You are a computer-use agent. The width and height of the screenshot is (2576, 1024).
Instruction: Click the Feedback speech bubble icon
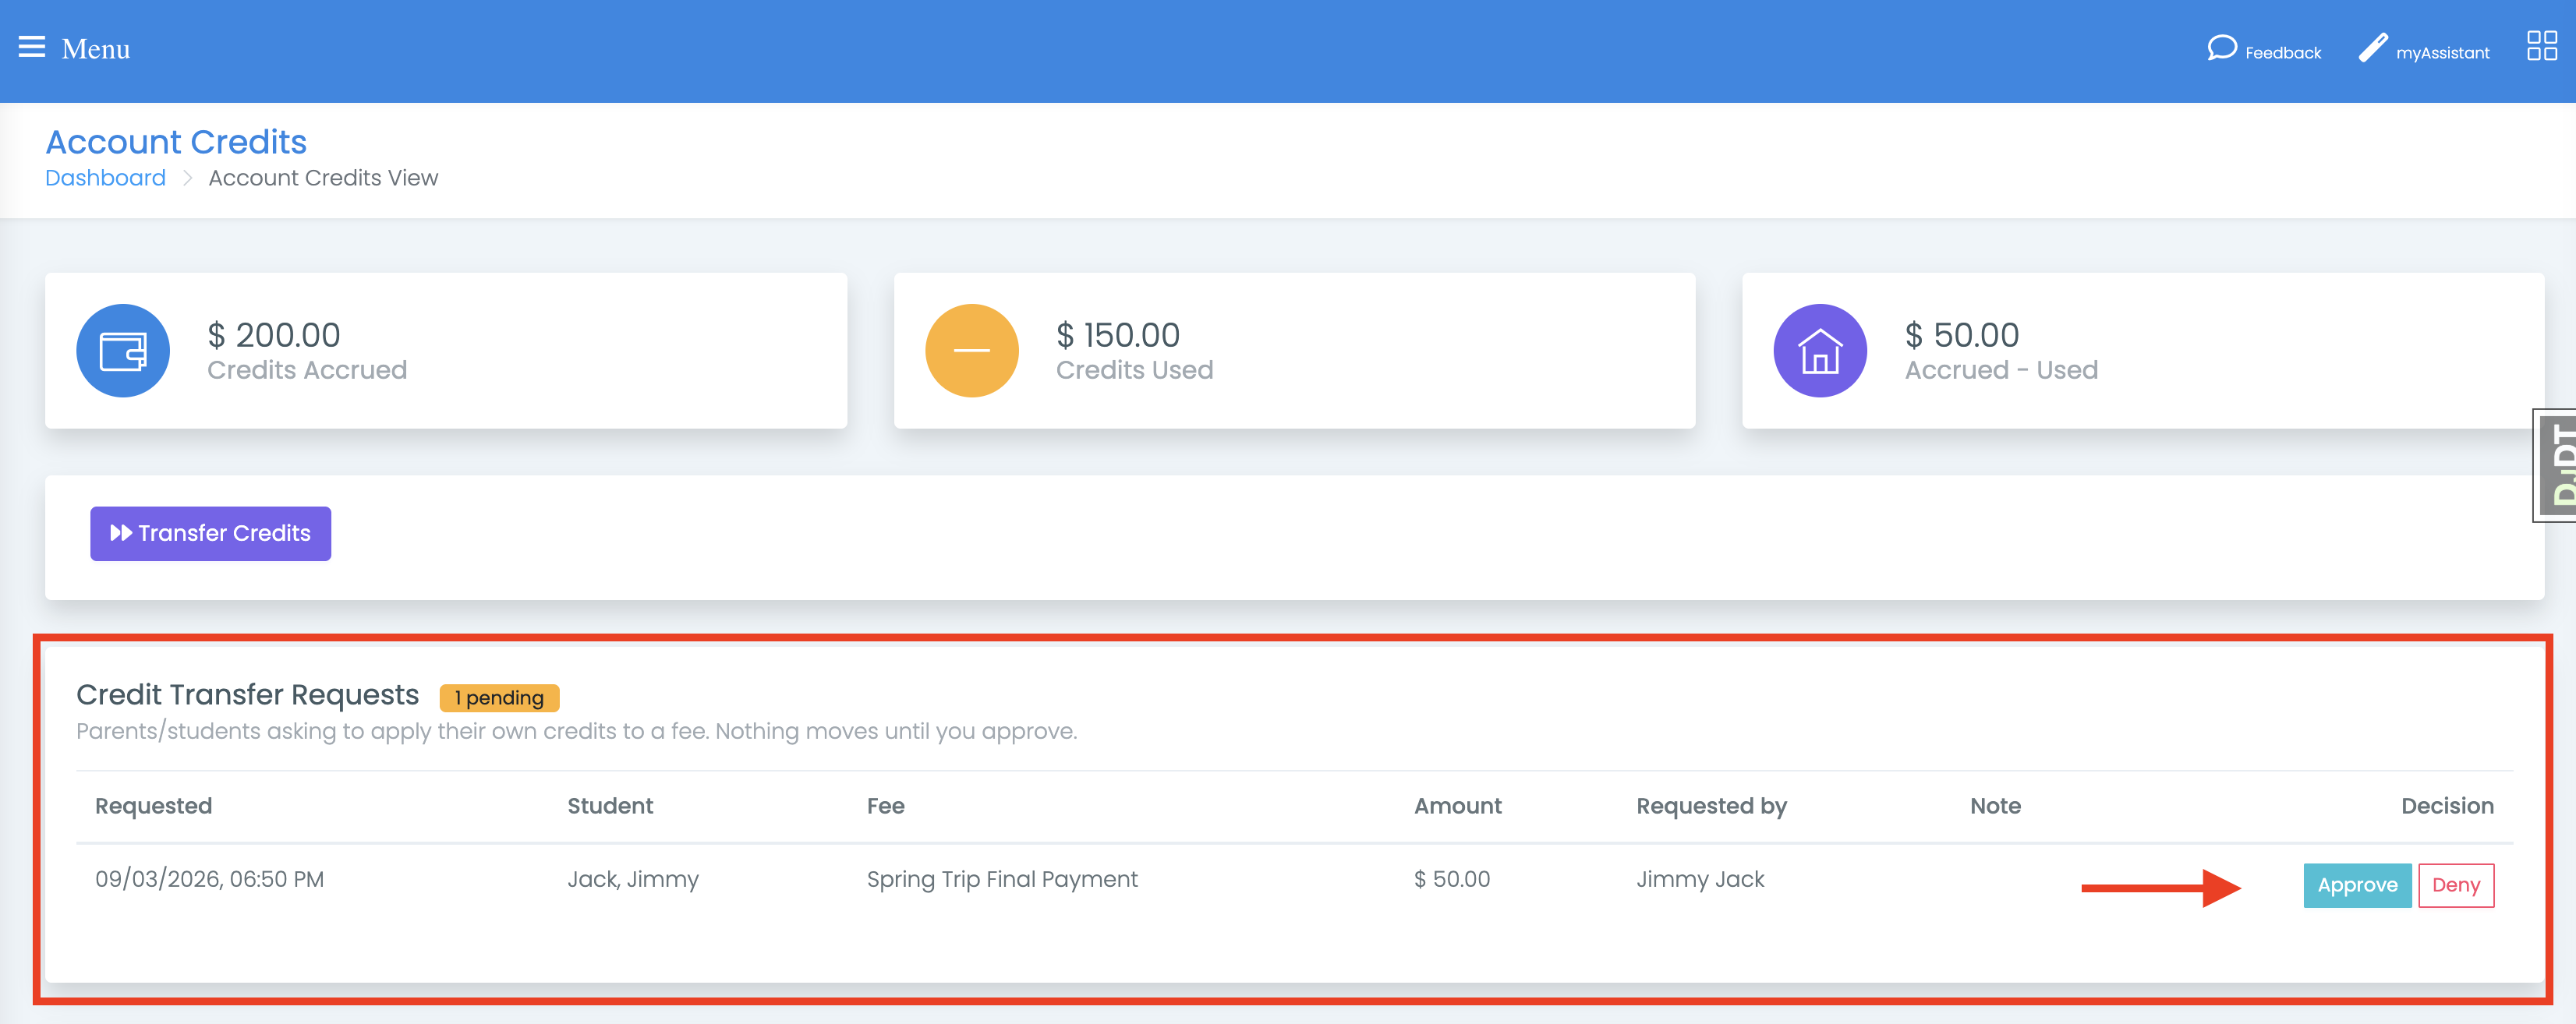(2221, 49)
